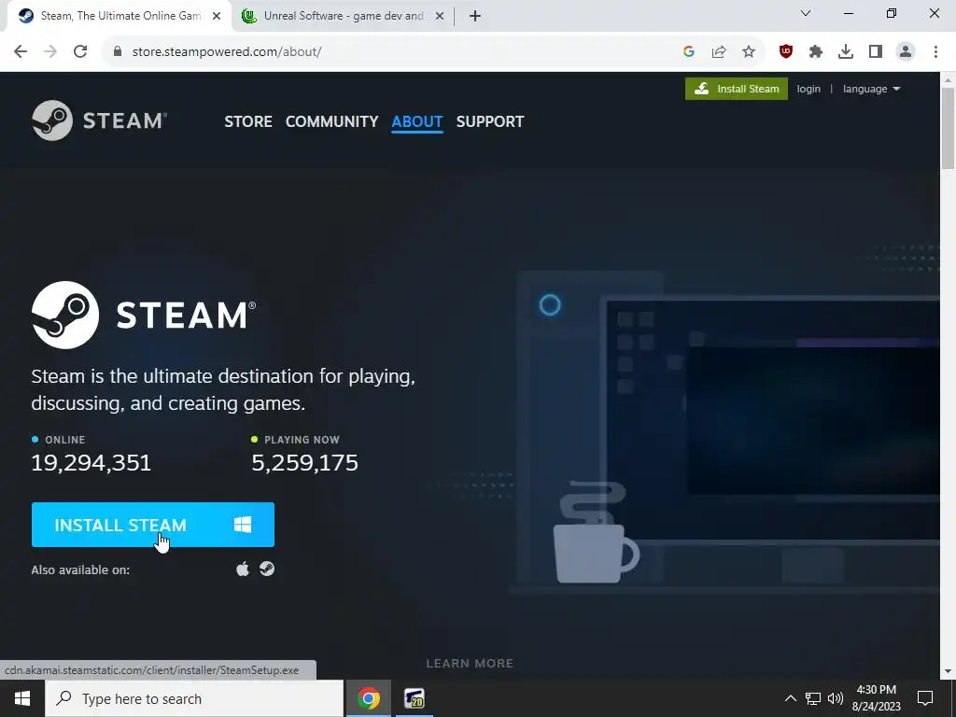The image size is (956, 717).
Task: Open the tab search chevron
Action: tap(806, 13)
